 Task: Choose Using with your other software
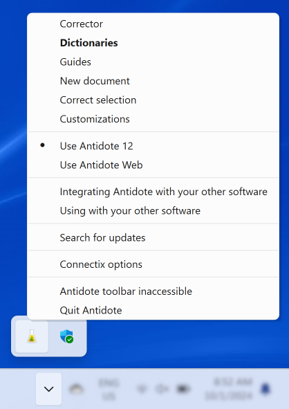(153, 211)
